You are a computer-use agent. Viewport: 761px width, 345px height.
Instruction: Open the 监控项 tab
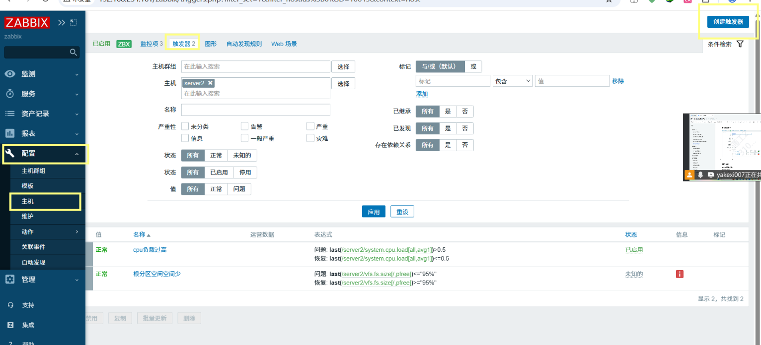click(x=152, y=44)
